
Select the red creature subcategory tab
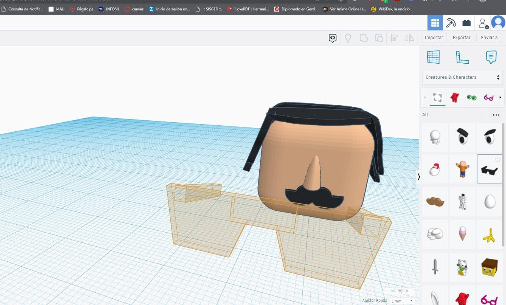455,97
